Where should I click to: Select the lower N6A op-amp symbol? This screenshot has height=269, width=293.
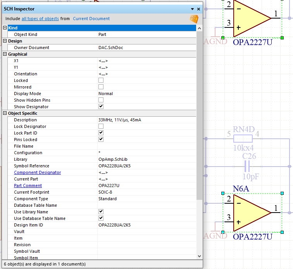(252, 213)
